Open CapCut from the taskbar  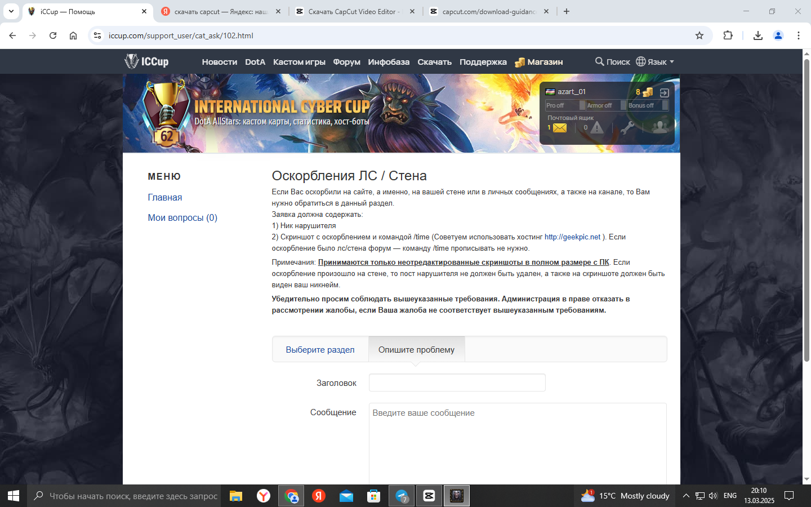tap(429, 496)
